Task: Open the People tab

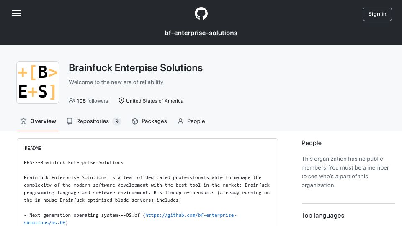Action: [191, 121]
